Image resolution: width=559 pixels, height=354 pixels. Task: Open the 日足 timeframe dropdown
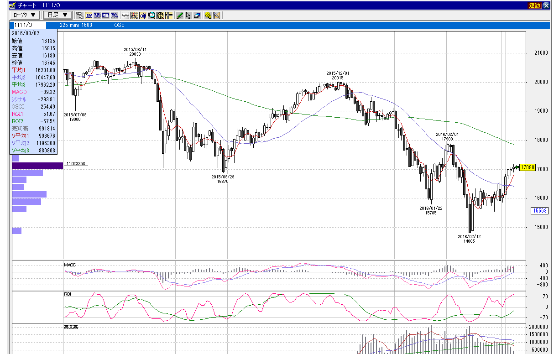coord(57,15)
